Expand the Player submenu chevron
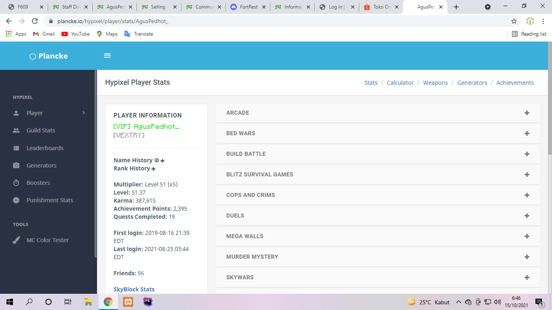 click(84, 113)
